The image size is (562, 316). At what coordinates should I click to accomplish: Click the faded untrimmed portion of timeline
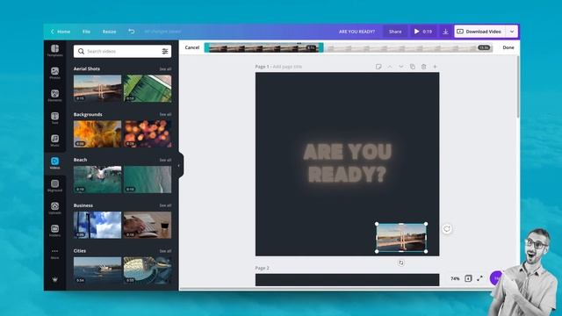tap(408, 47)
